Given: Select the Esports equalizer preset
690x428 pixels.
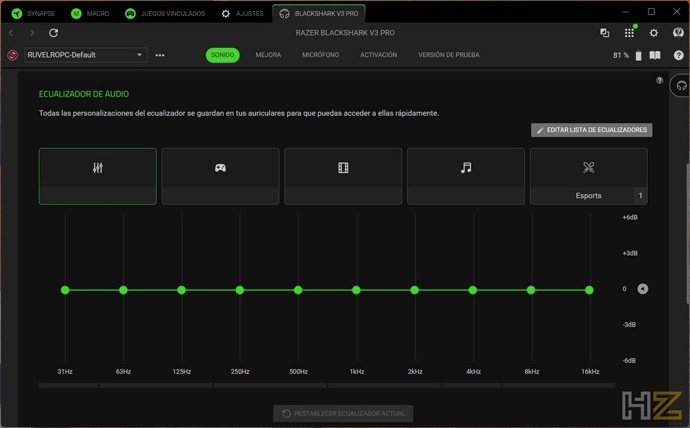Looking at the screenshot, I should click(589, 176).
